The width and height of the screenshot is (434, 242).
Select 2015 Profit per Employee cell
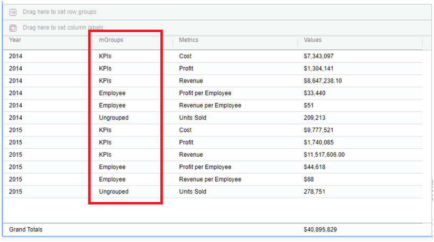pos(205,167)
